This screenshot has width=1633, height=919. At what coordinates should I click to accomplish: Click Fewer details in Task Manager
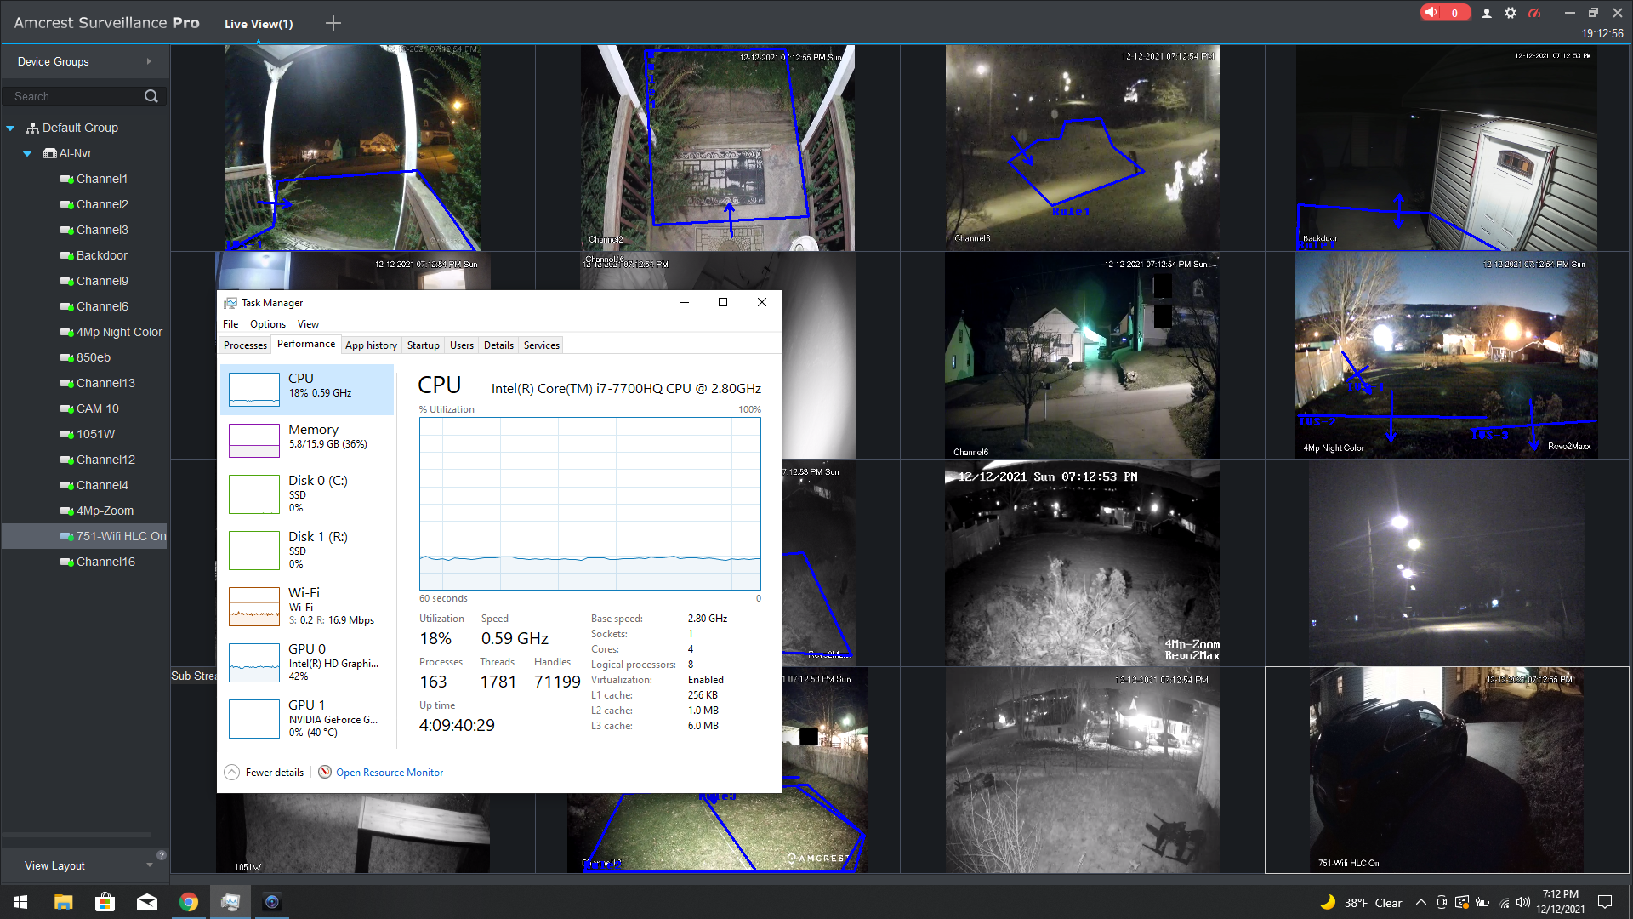[275, 773]
